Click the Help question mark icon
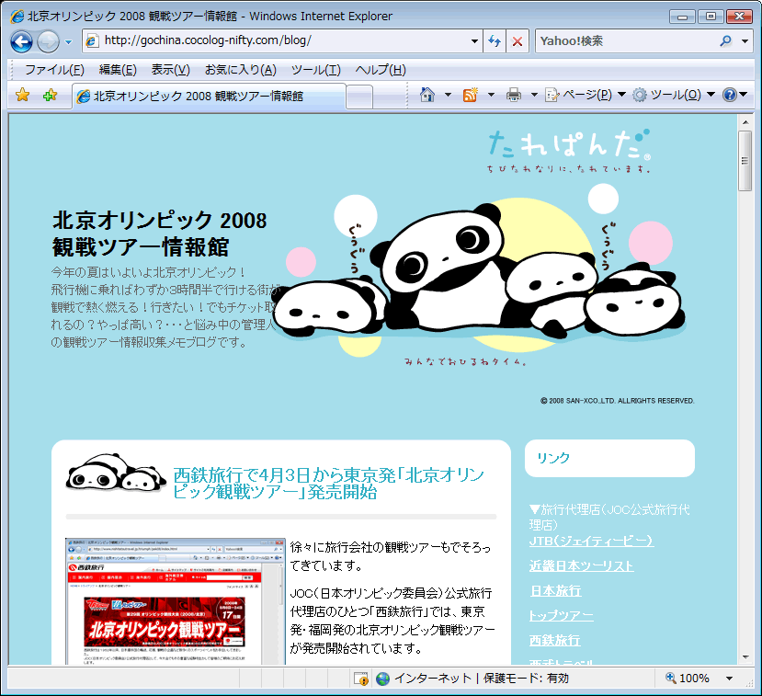762x696 pixels. tap(729, 95)
